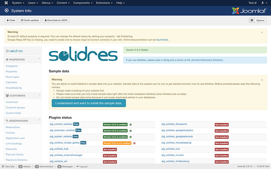The height and width of the screenshot is (169, 271).
Task: Dismiss the top warning with X icon
Action: click(262, 32)
